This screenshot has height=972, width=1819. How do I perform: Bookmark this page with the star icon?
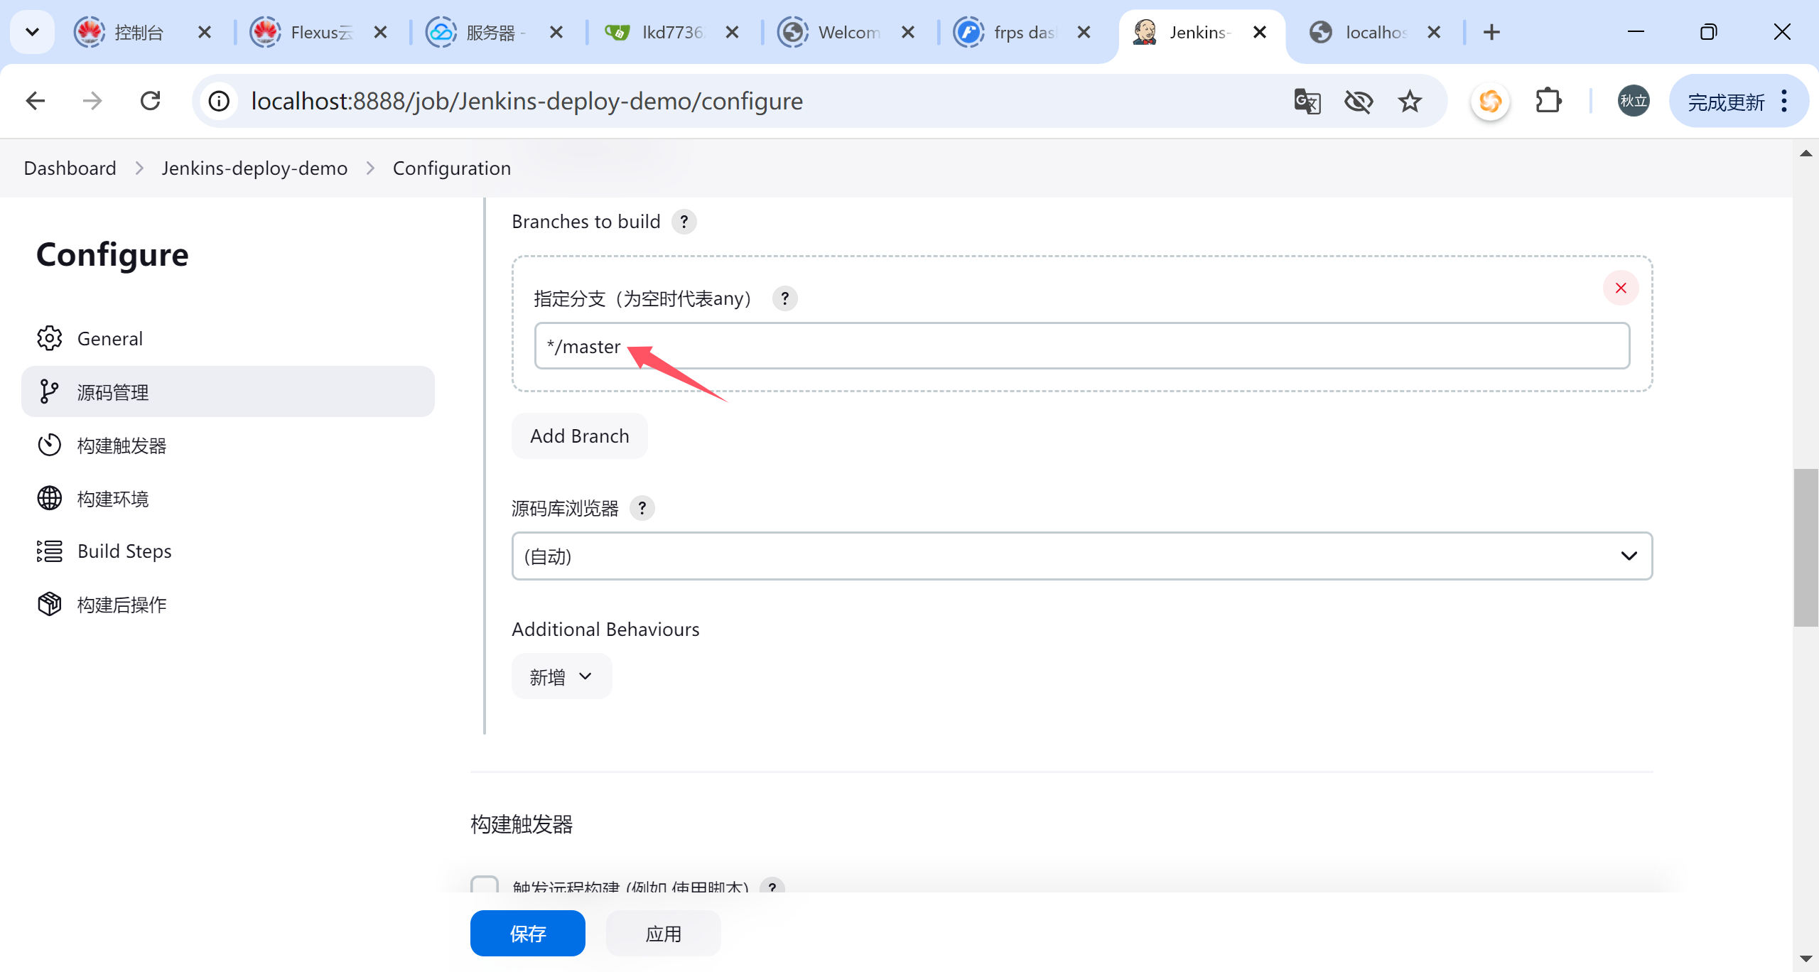pyautogui.click(x=1410, y=102)
